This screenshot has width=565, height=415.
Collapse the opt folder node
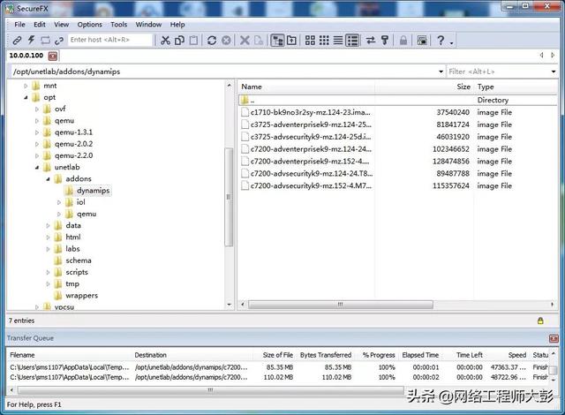click(26, 97)
